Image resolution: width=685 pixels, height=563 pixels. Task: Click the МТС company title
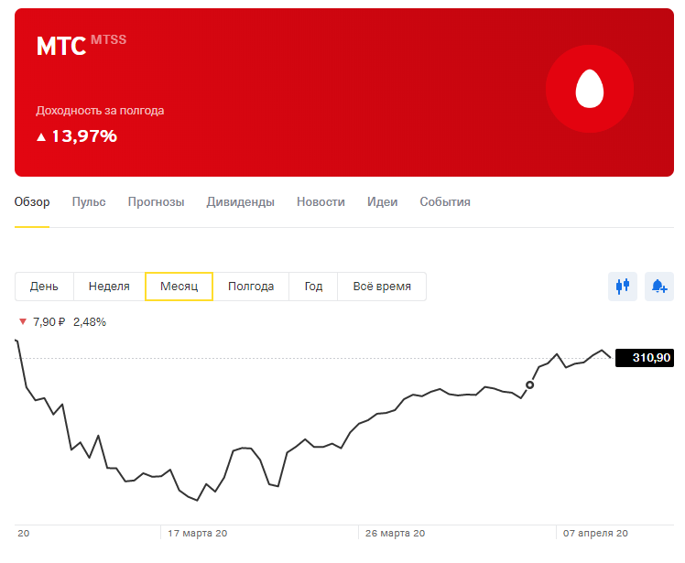pyautogui.click(x=61, y=46)
